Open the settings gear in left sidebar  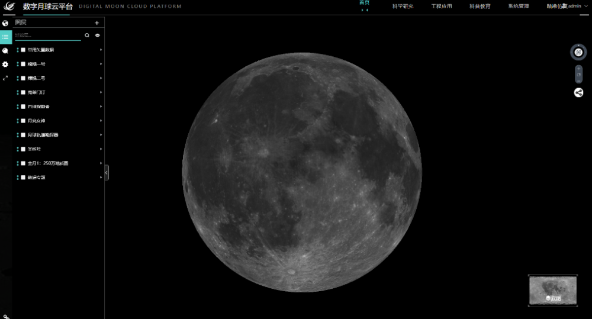point(5,64)
